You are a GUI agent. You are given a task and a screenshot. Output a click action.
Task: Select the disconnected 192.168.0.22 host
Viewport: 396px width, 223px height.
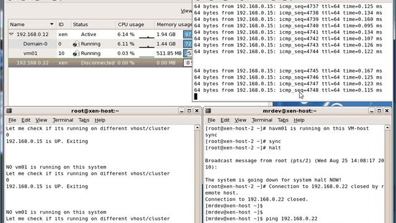point(100,63)
